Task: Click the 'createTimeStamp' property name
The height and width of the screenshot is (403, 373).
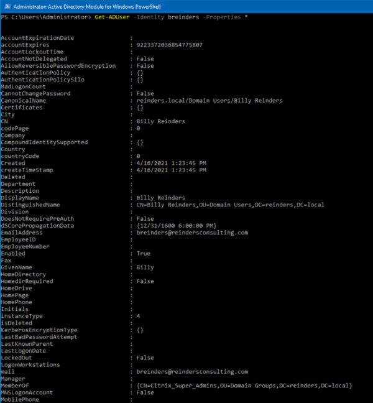Action: click(27, 170)
